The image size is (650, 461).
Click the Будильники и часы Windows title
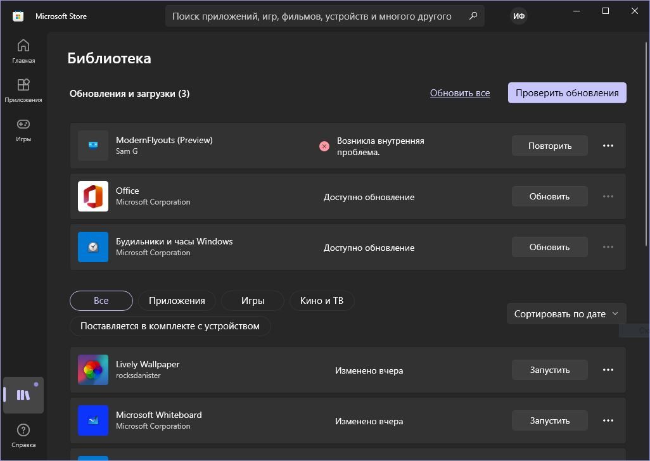tap(174, 241)
